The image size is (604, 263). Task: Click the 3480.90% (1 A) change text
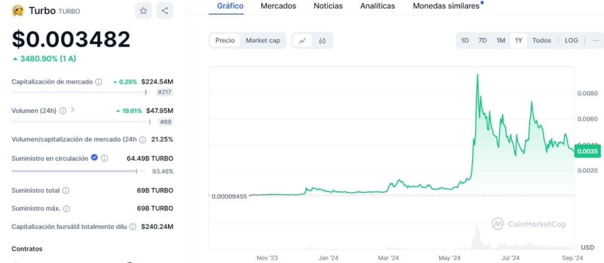[45, 59]
